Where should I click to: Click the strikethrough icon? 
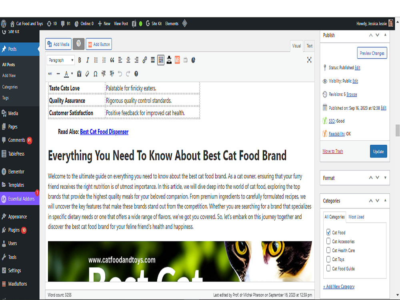point(50,74)
